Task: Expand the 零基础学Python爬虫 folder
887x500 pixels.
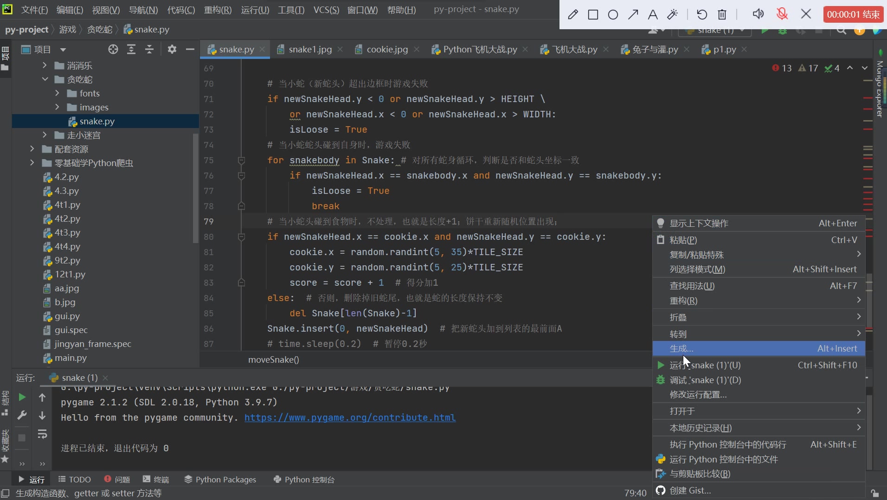Action: coord(32,163)
